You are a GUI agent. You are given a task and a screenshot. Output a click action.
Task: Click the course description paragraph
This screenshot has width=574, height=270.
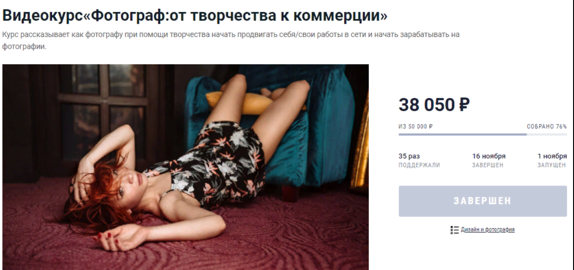click(231, 41)
